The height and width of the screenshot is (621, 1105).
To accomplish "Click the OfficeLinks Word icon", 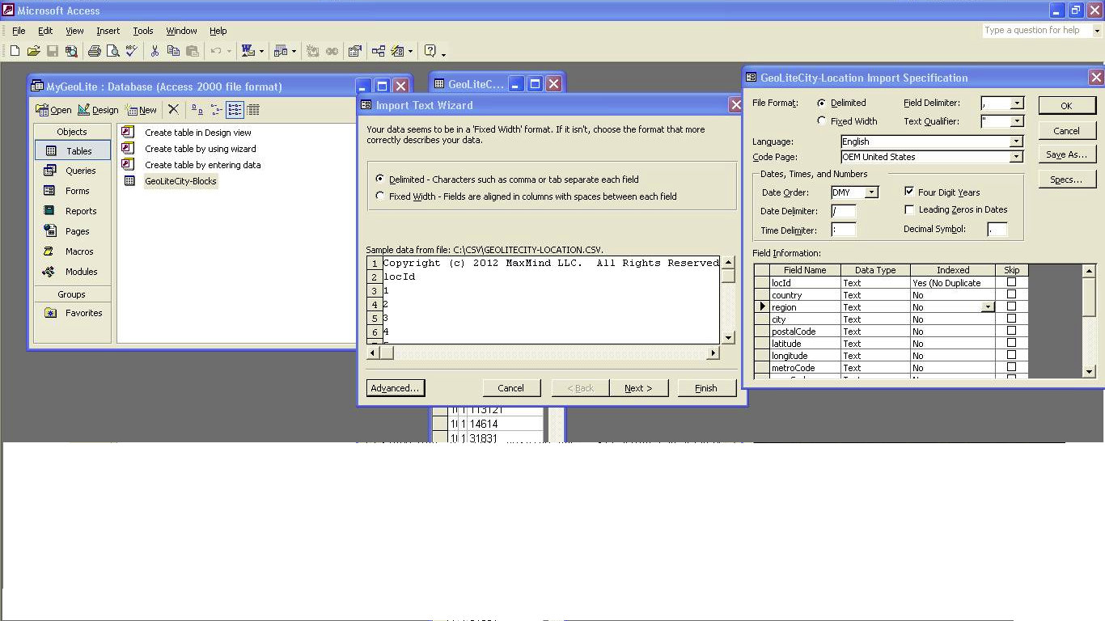I will (x=248, y=51).
